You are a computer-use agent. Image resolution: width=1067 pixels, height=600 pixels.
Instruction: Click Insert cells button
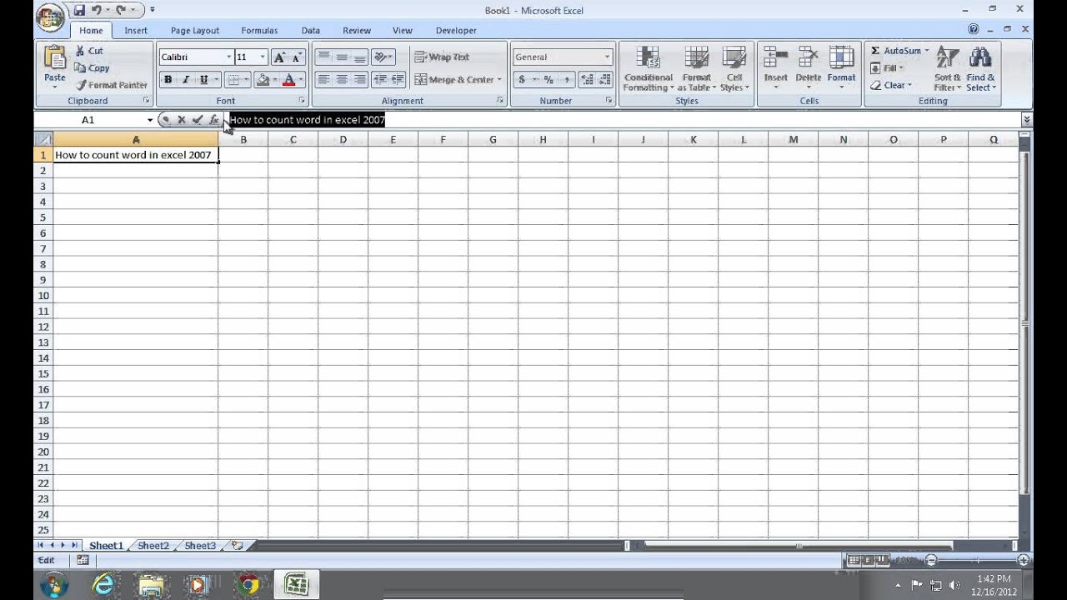(x=776, y=68)
